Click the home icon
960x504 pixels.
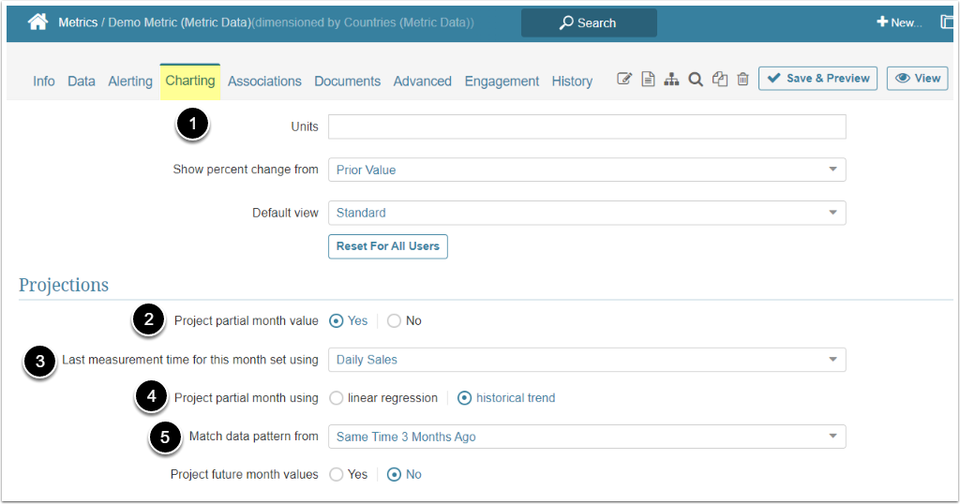point(38,22)
